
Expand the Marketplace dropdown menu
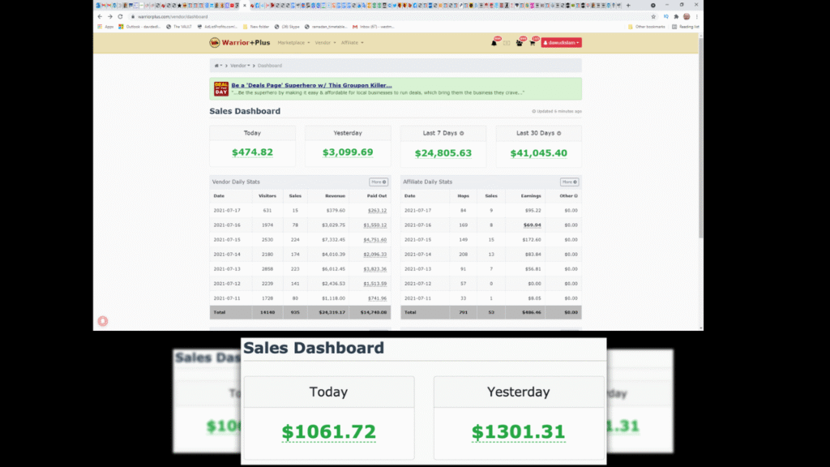(293, 42)
